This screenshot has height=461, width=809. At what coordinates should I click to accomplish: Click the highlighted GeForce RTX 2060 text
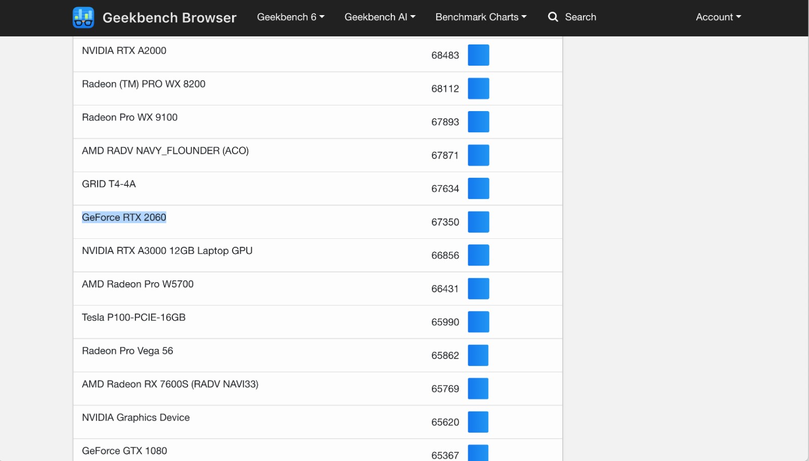[124, 217]
